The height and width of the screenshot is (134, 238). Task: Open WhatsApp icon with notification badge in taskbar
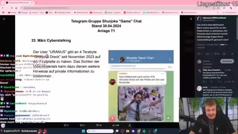point(155,131)
